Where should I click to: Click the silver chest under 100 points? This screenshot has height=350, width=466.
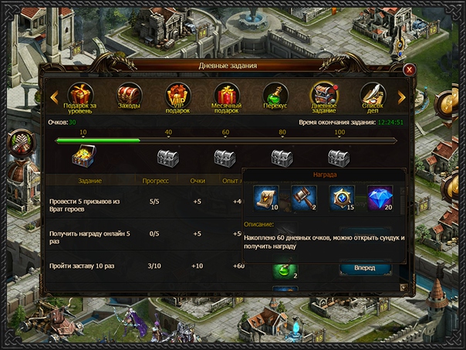tap(339, 158)
